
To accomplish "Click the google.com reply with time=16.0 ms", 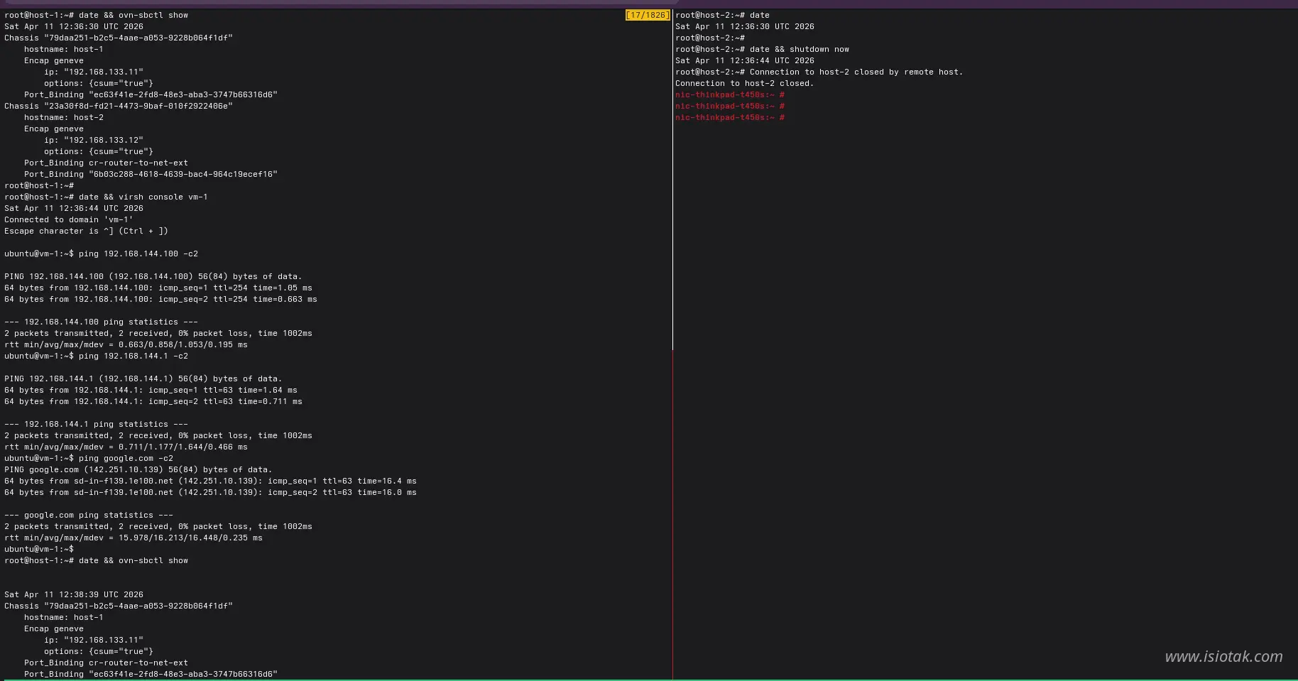I will [x=210, y=492].
